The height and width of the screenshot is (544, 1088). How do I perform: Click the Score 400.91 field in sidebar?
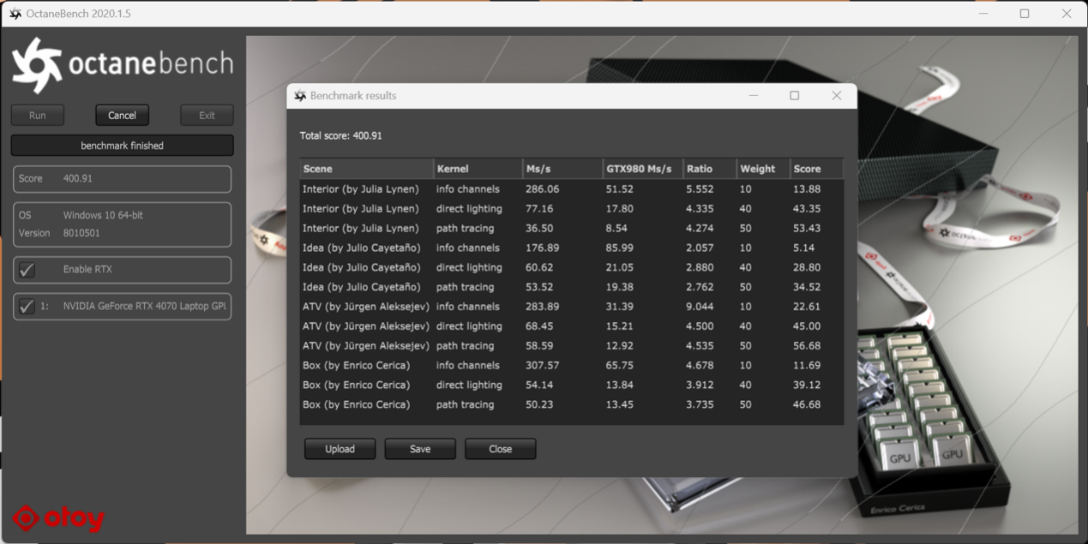[122, 179]
